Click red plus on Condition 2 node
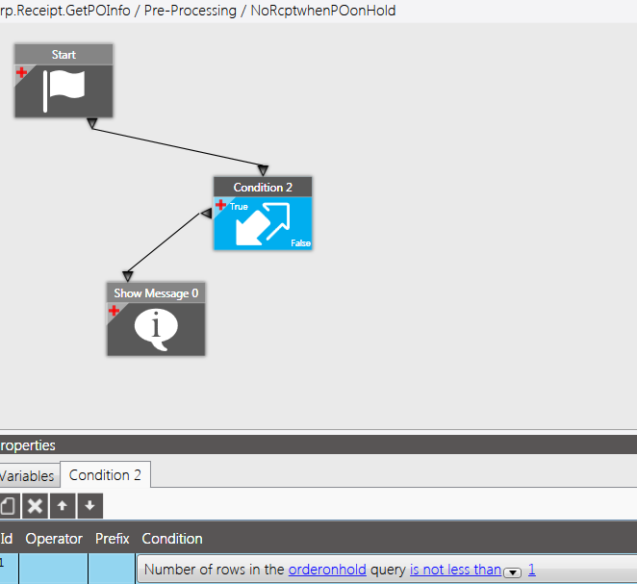Image resolution: width=637 pixels, height=584 pixels. coord(220,204)
